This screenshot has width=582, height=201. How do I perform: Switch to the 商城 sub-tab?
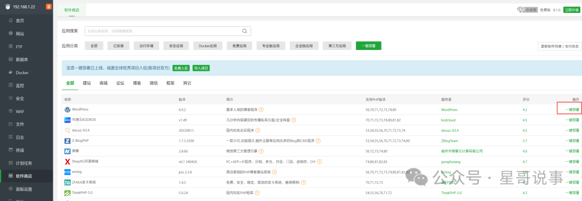click(103, 83)
